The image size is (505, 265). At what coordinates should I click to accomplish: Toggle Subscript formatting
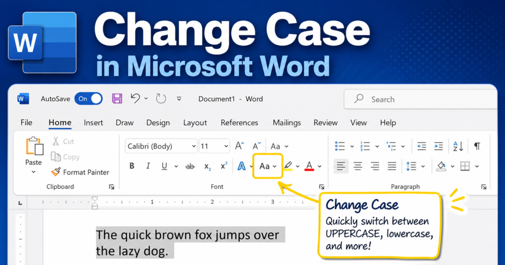[x=208, y=166]
